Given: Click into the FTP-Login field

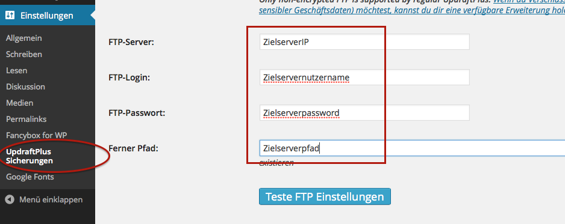Looking at the screenshot, I should click(364, 77).
